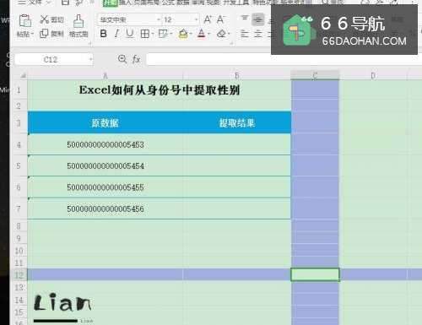Image resolution: width=422 pixels, height=325 pixels.
Task: Click the zoom magnifier beside fx
Action: click(122, 59)
